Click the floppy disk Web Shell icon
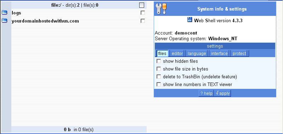The height and width of the screenshot is (134, 283). click(x=190, y=20)
